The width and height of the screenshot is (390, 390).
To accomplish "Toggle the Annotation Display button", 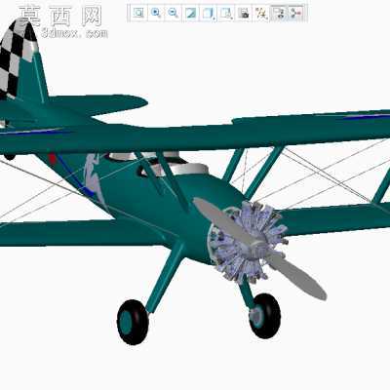I will (x=279, y=14).
